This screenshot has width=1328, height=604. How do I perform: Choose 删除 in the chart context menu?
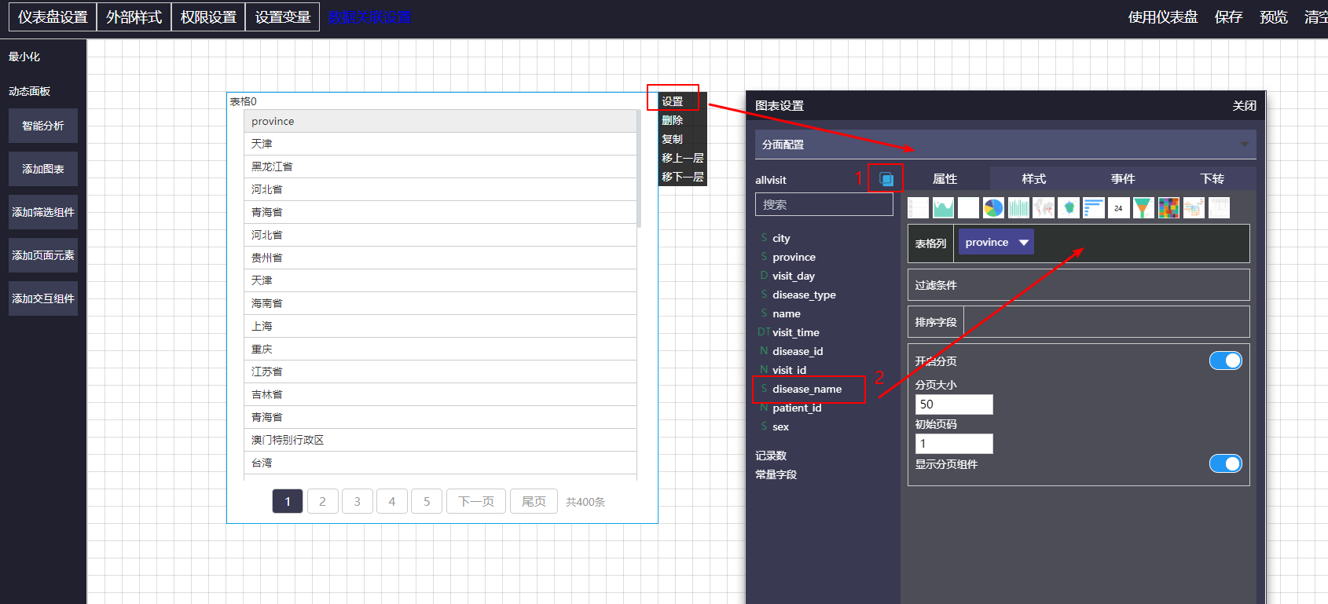[x=673, y=120]
